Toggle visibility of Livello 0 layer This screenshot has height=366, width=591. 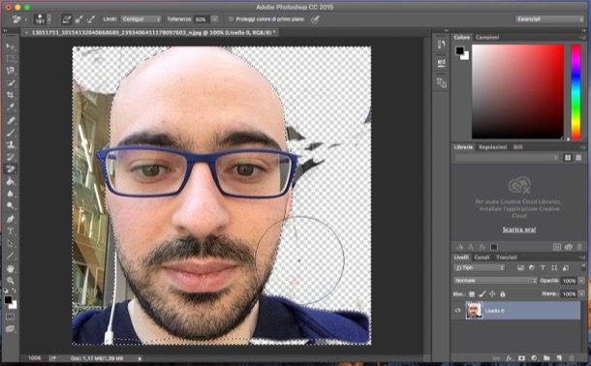click(x=458, y=311)
